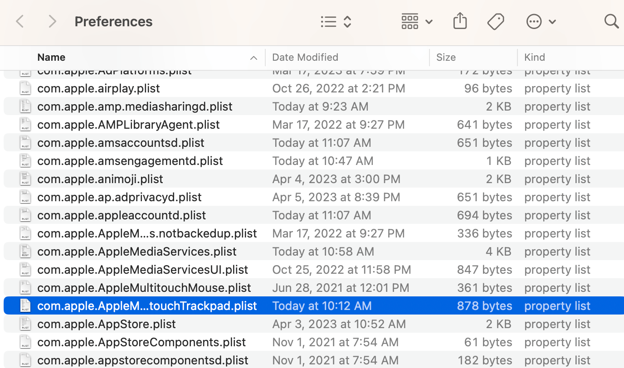
Task: Select the com.apple.AppleMultitouchMouse.plist file icon
Action: [x=25, y=288]
